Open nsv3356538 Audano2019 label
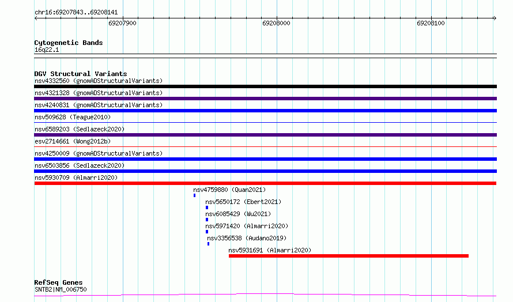Viewport: 513px width, 302px height. coord(247,238)
